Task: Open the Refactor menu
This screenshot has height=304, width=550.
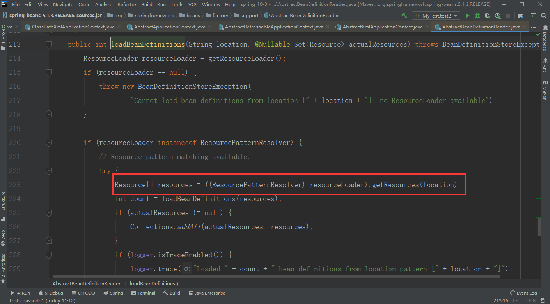Action: [127, 4]
